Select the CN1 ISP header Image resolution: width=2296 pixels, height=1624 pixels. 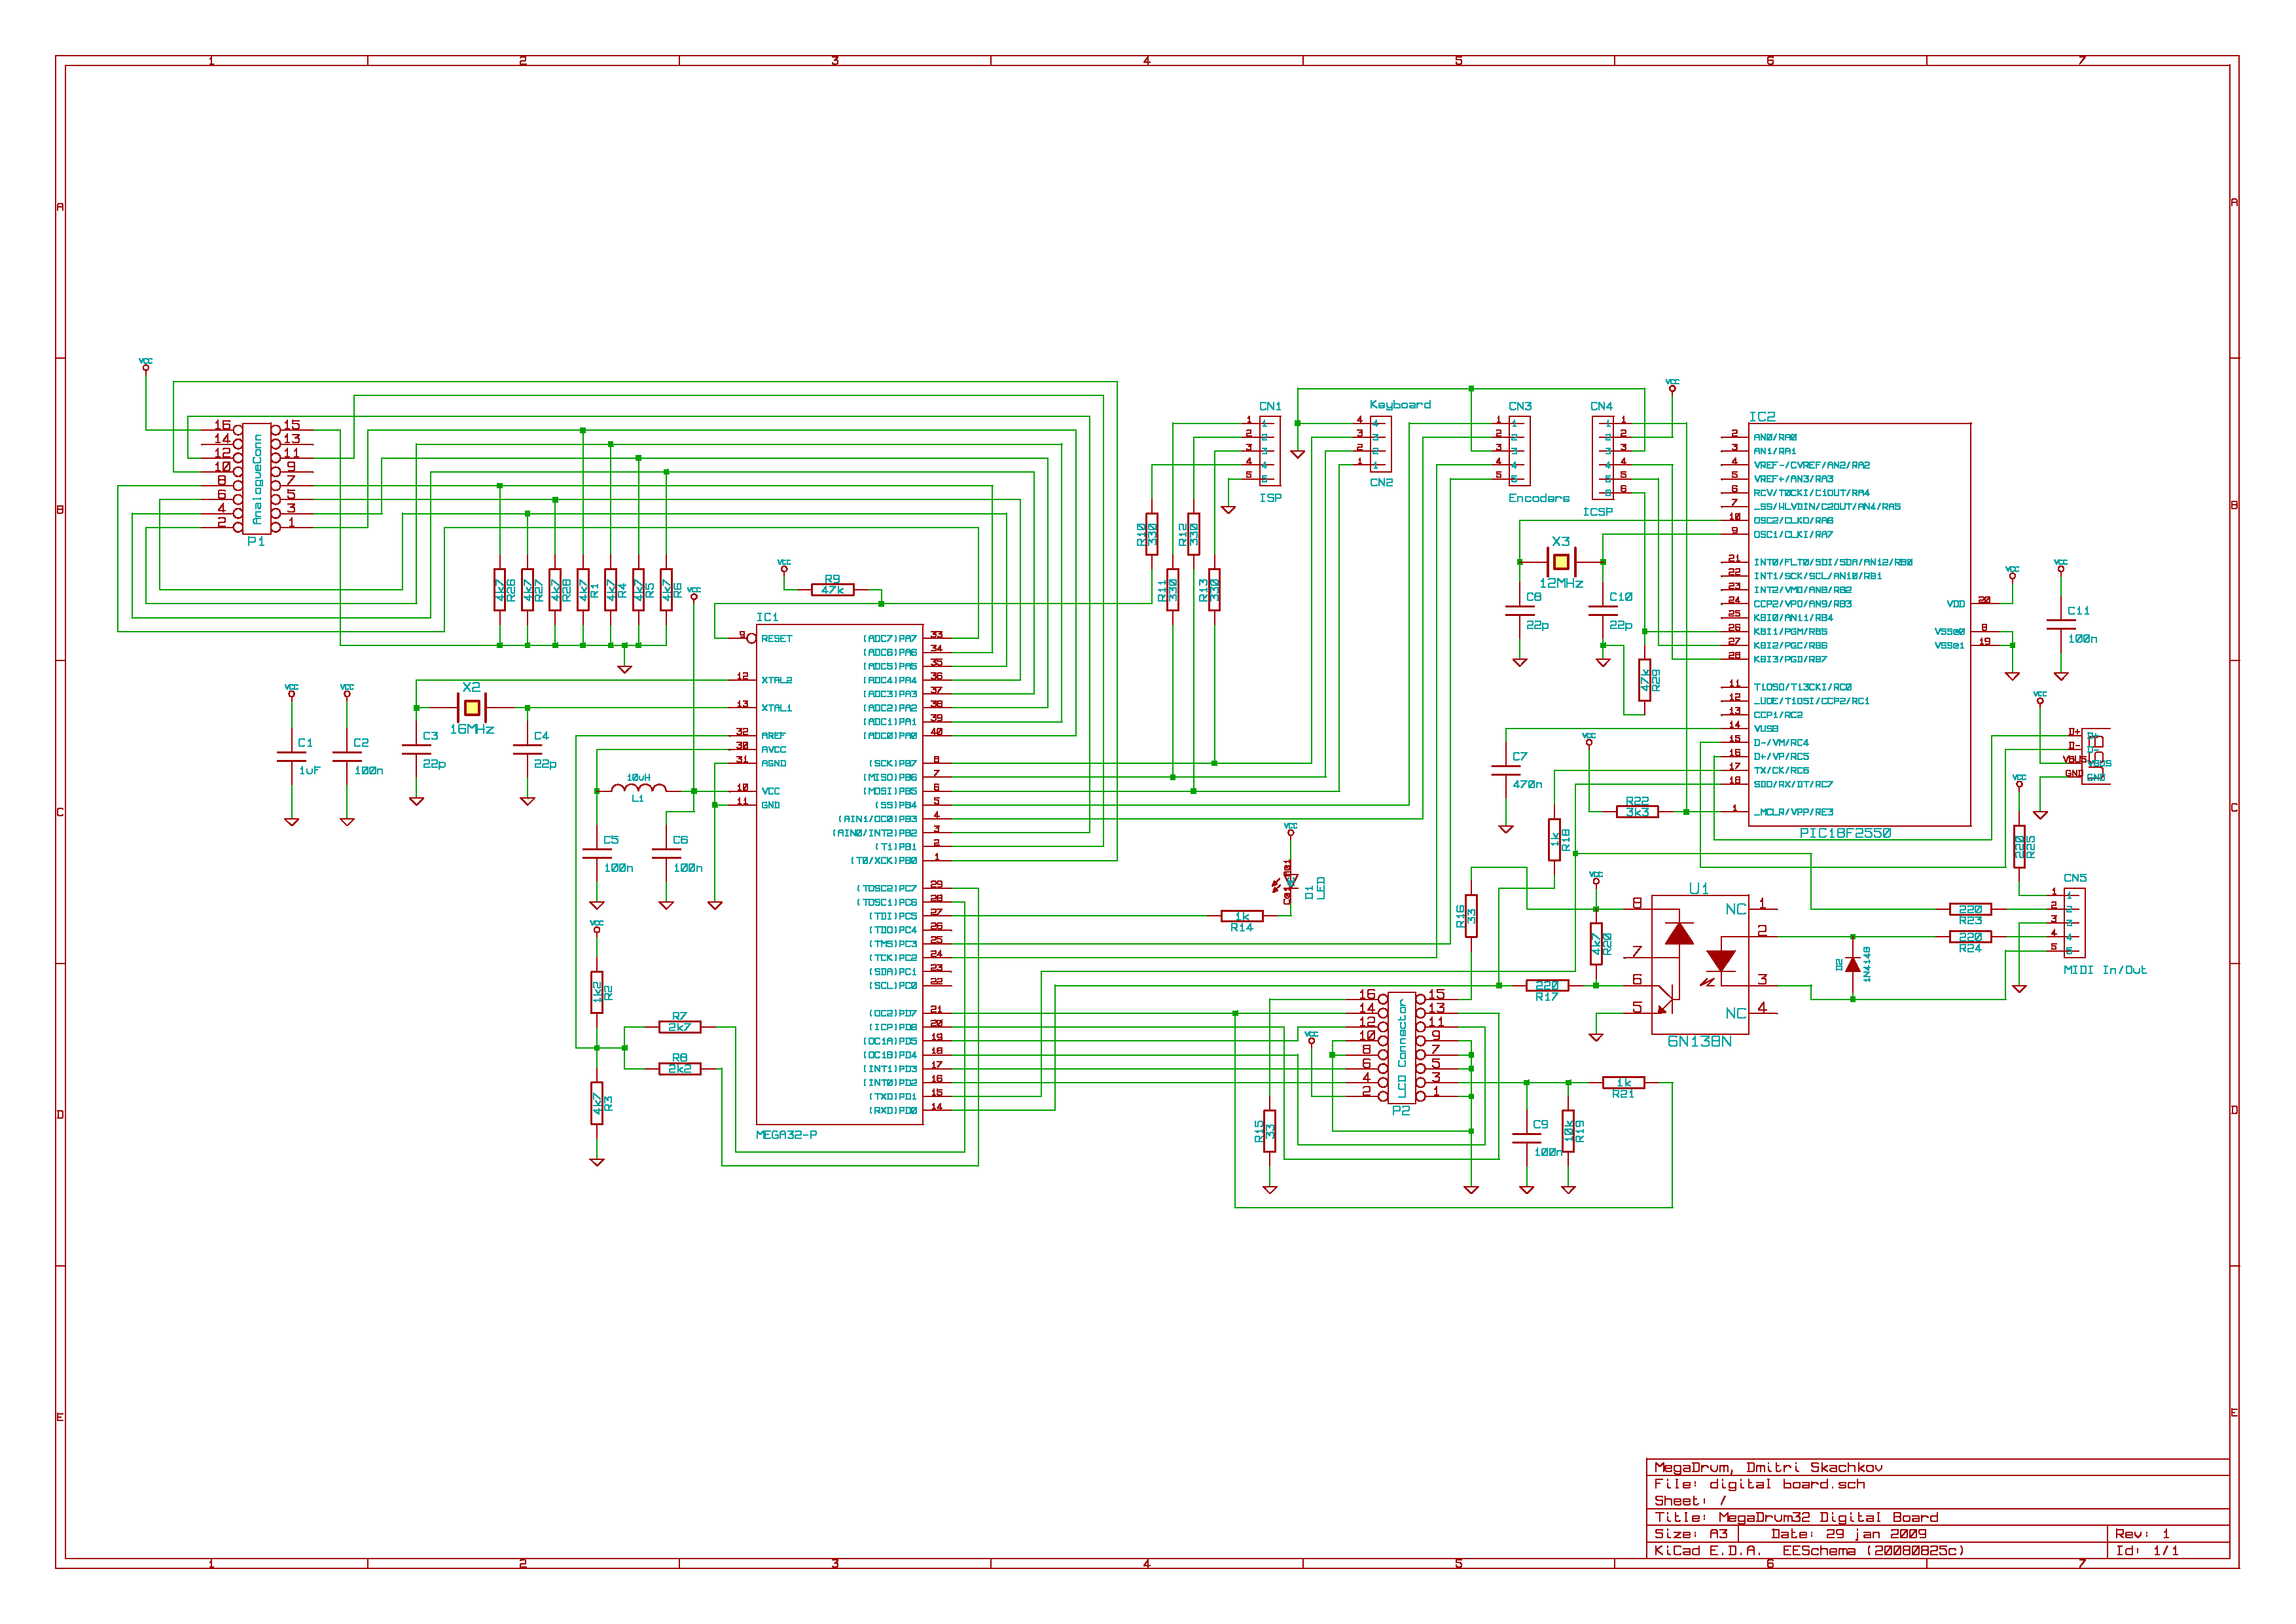click(x=1269, y=451)
